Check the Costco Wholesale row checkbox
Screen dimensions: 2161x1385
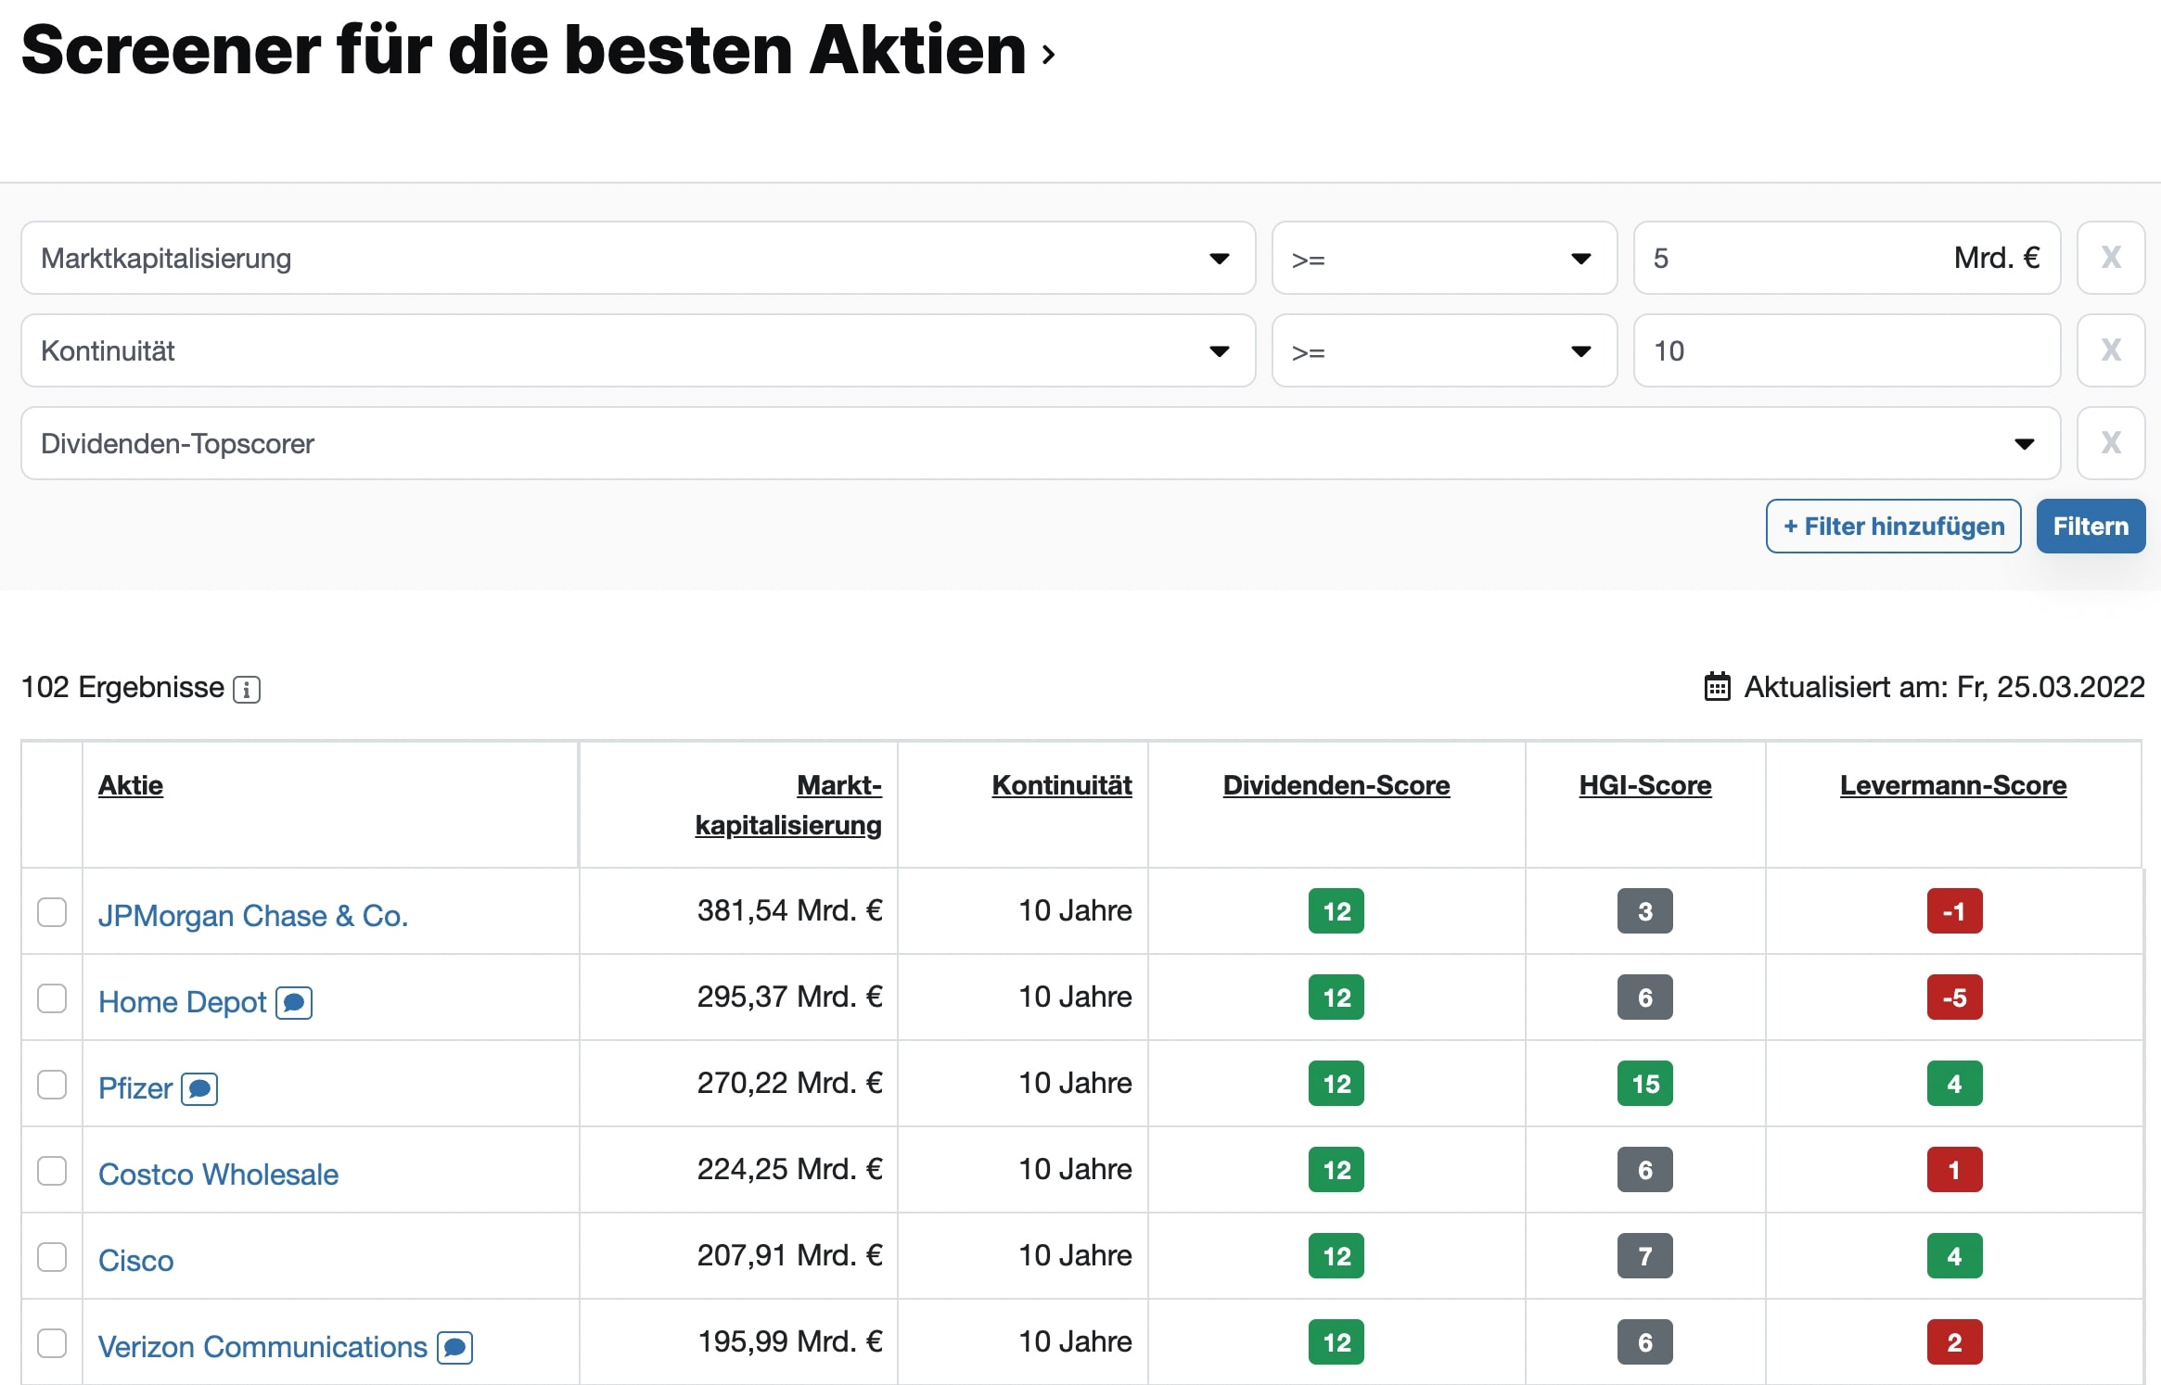click(x=52, y=1171)
